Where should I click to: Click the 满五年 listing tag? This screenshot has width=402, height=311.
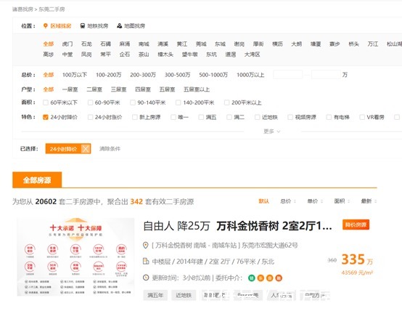(155, 295)
